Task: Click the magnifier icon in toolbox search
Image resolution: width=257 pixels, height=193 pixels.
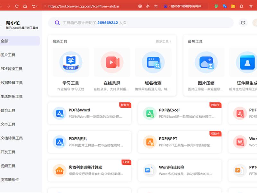Action: point(57,23)
